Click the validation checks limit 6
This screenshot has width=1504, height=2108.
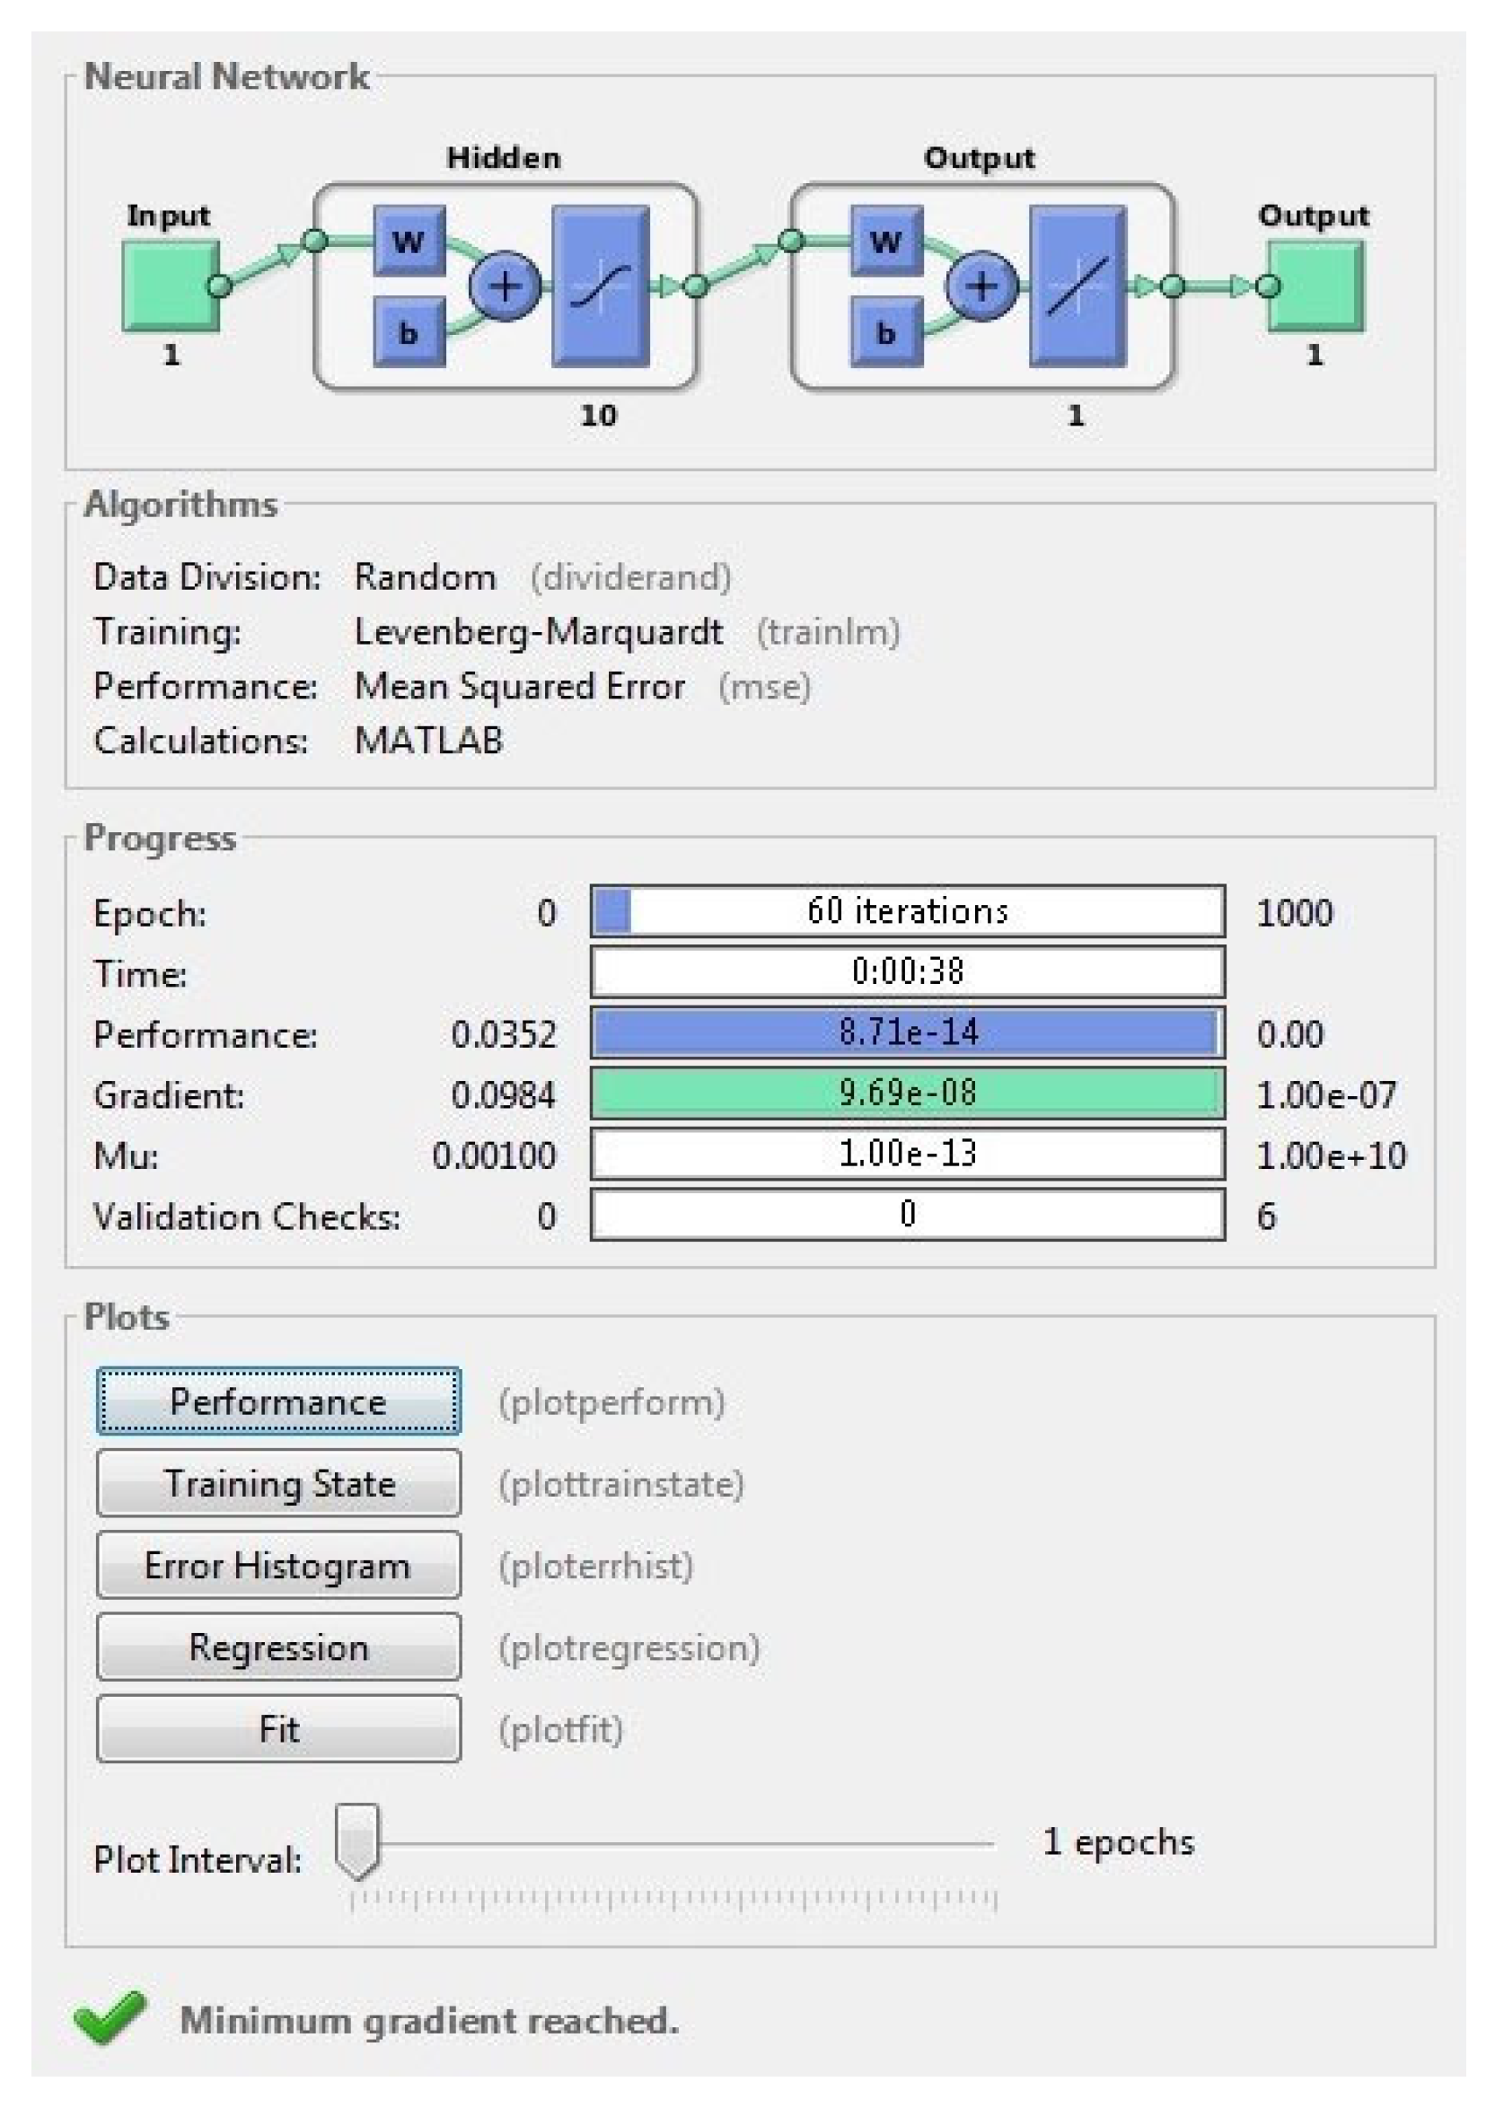[1266, 1216]
